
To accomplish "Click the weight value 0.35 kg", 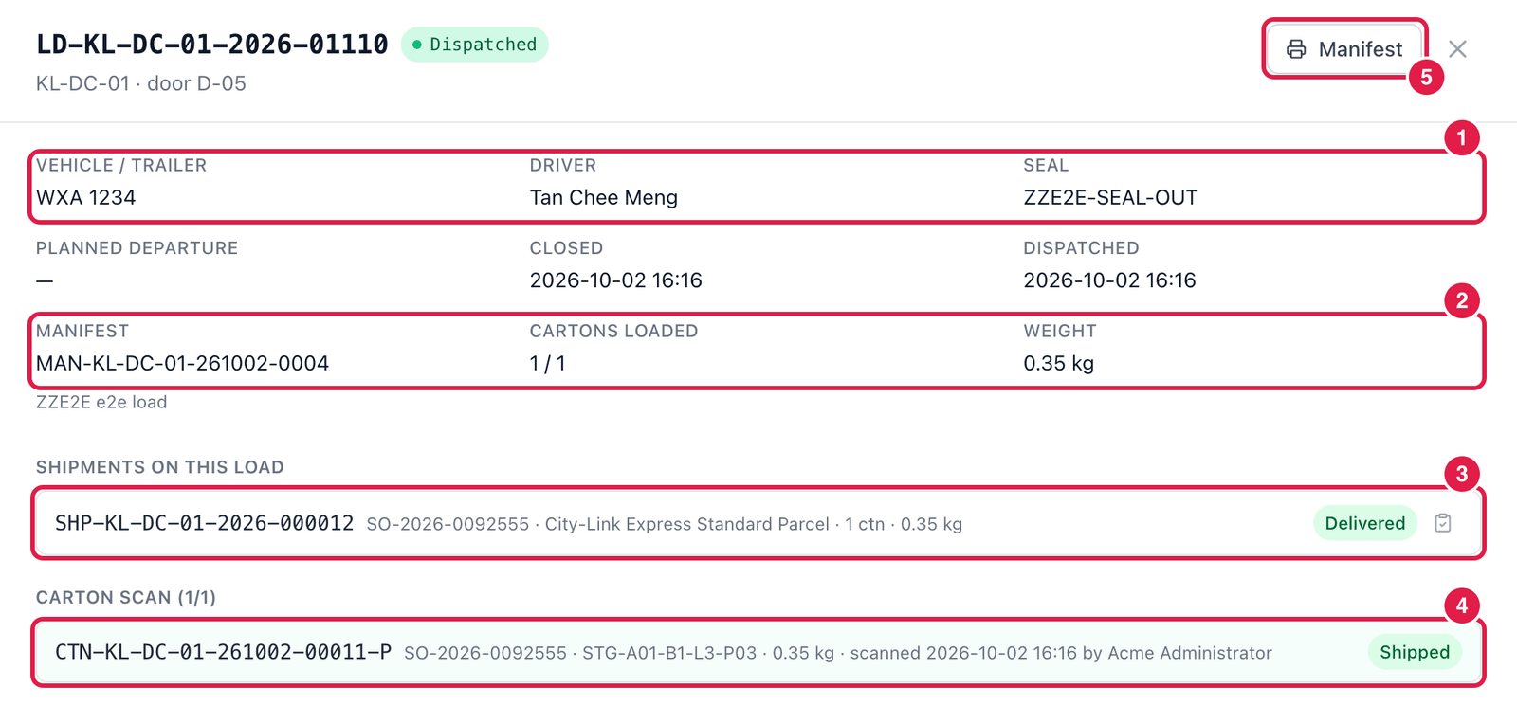I will coord(1058,363).
